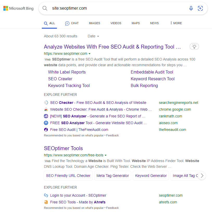Image resolution: width=212 pixels, height=213 pixels.
Task: Click the lightbulb insights icon
Action: (194, 47)
